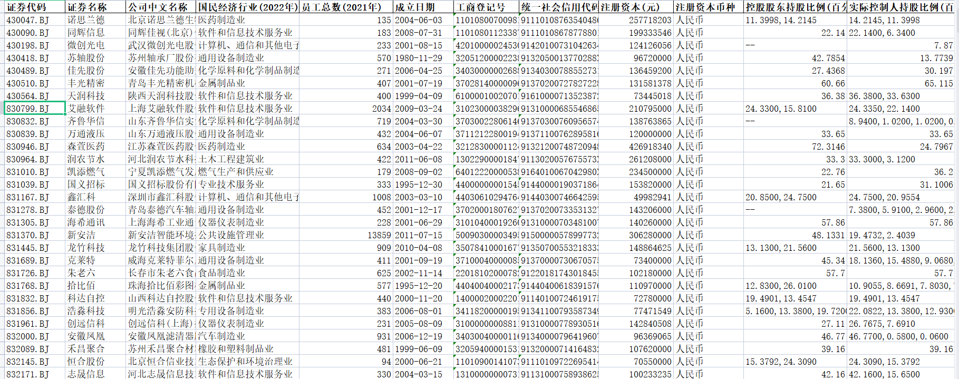Select stock code 430198.BJ
The width and height of the screenshot is (959, 379).
click(x=35, y=45)
